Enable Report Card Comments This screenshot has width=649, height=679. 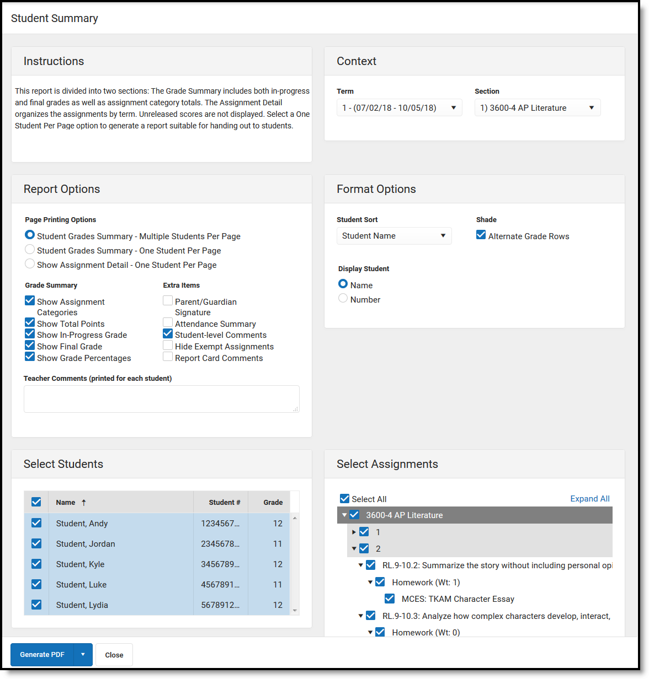tap(168, 357)
